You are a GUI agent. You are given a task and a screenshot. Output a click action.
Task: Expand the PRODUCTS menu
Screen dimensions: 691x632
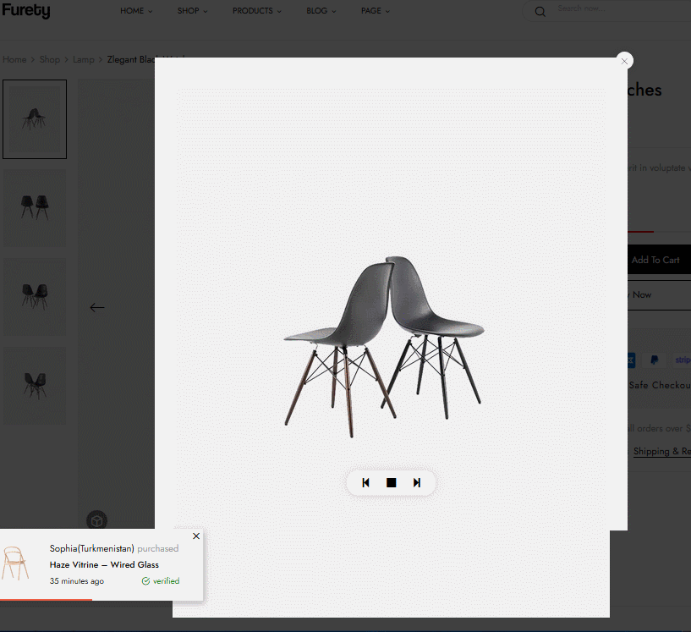click(256, 11)
